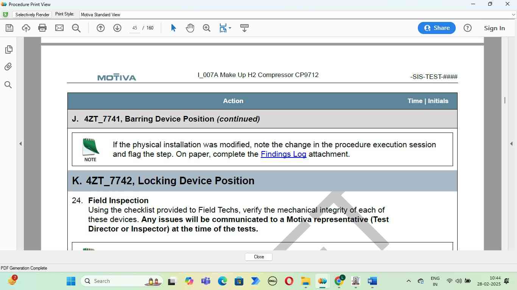Click the blue Share button
The width and height of the screenshot is (517, 290).
[437, 28]
